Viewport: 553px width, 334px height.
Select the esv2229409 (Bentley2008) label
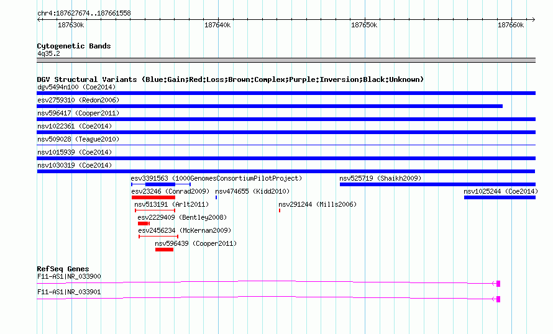[x=182, y=217]
